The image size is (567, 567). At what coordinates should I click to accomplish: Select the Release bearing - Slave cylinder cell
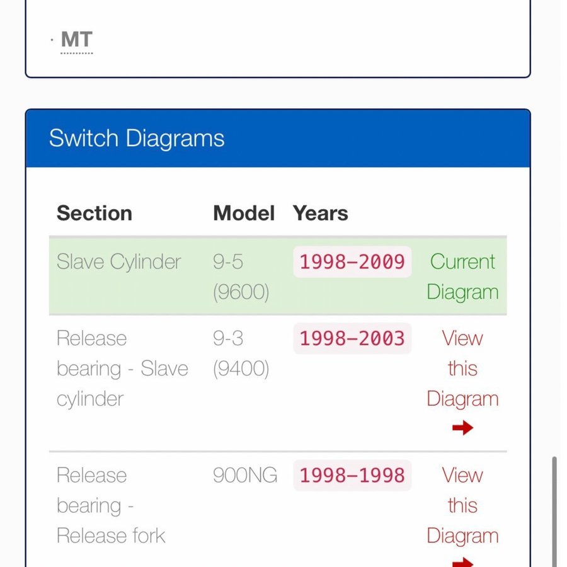[122, 369]
